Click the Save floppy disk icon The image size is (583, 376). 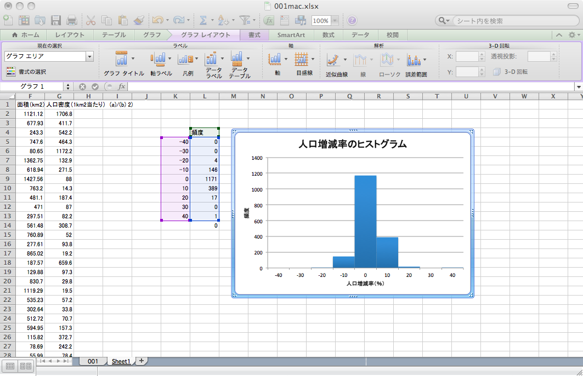(56, 21)
